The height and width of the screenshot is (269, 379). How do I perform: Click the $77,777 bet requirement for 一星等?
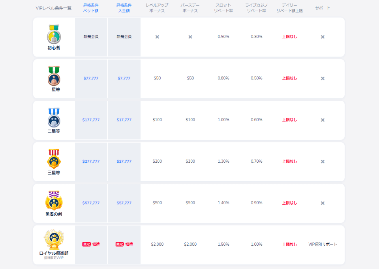pyautogui.click(x=91, y=78)
